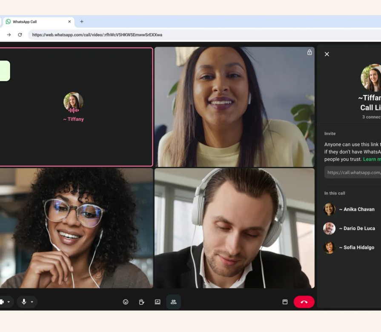Click the man with headphones video tile

[x=235, y=228]
